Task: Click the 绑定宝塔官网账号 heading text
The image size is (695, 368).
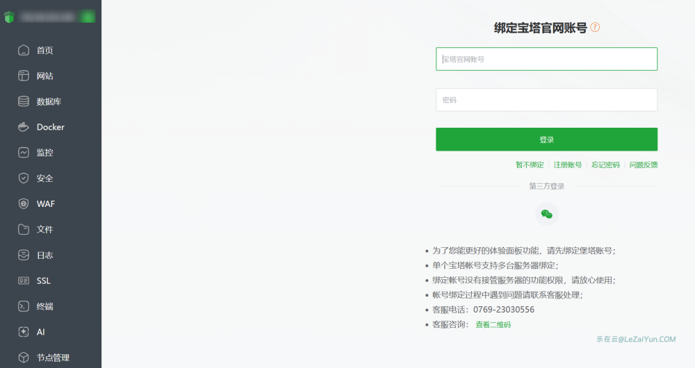Action: click(540, 28)
